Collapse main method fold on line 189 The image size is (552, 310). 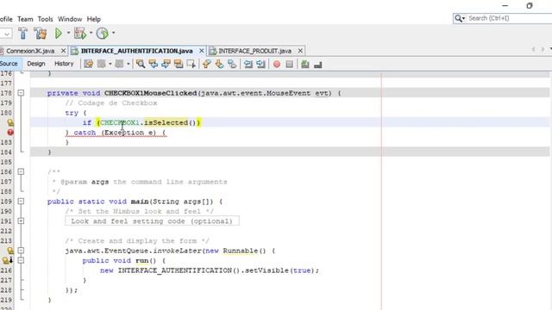pyautogui.click(x=21, y=201)
